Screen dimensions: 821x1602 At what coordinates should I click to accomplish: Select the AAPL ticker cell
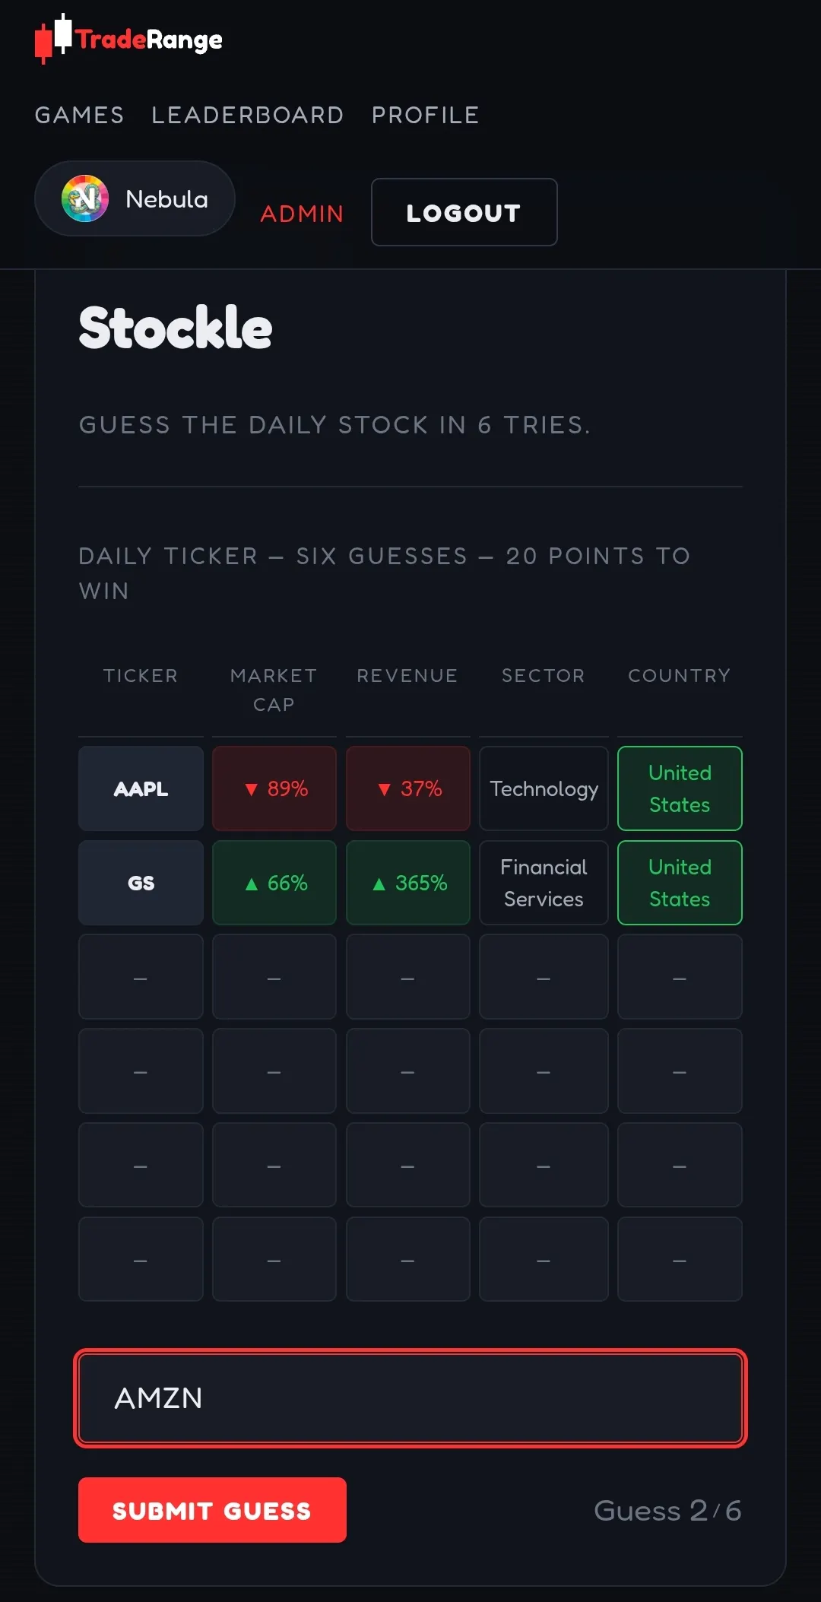click(141, 788)
